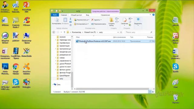Viewport: 194px width, 109px height.
Task: Select the музыка folder in tree
Action: (62, 37)
